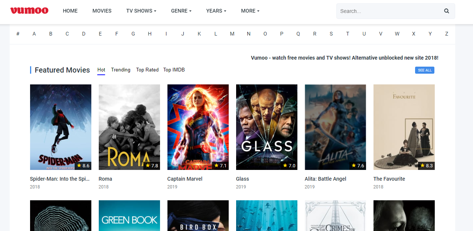This screenshot has width=473, height=231.
Task: Click the Spider-Man: Into the Spi… title link
Action: 60,179
